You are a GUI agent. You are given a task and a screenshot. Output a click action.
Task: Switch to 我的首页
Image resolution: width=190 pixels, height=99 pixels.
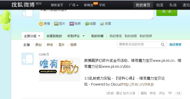tap(143, 5)
